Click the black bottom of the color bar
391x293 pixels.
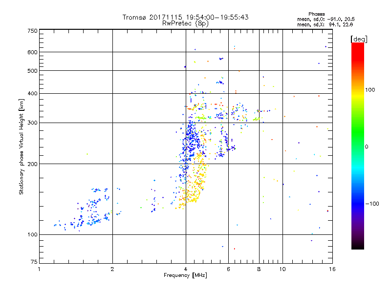click(x=358, y=246)
